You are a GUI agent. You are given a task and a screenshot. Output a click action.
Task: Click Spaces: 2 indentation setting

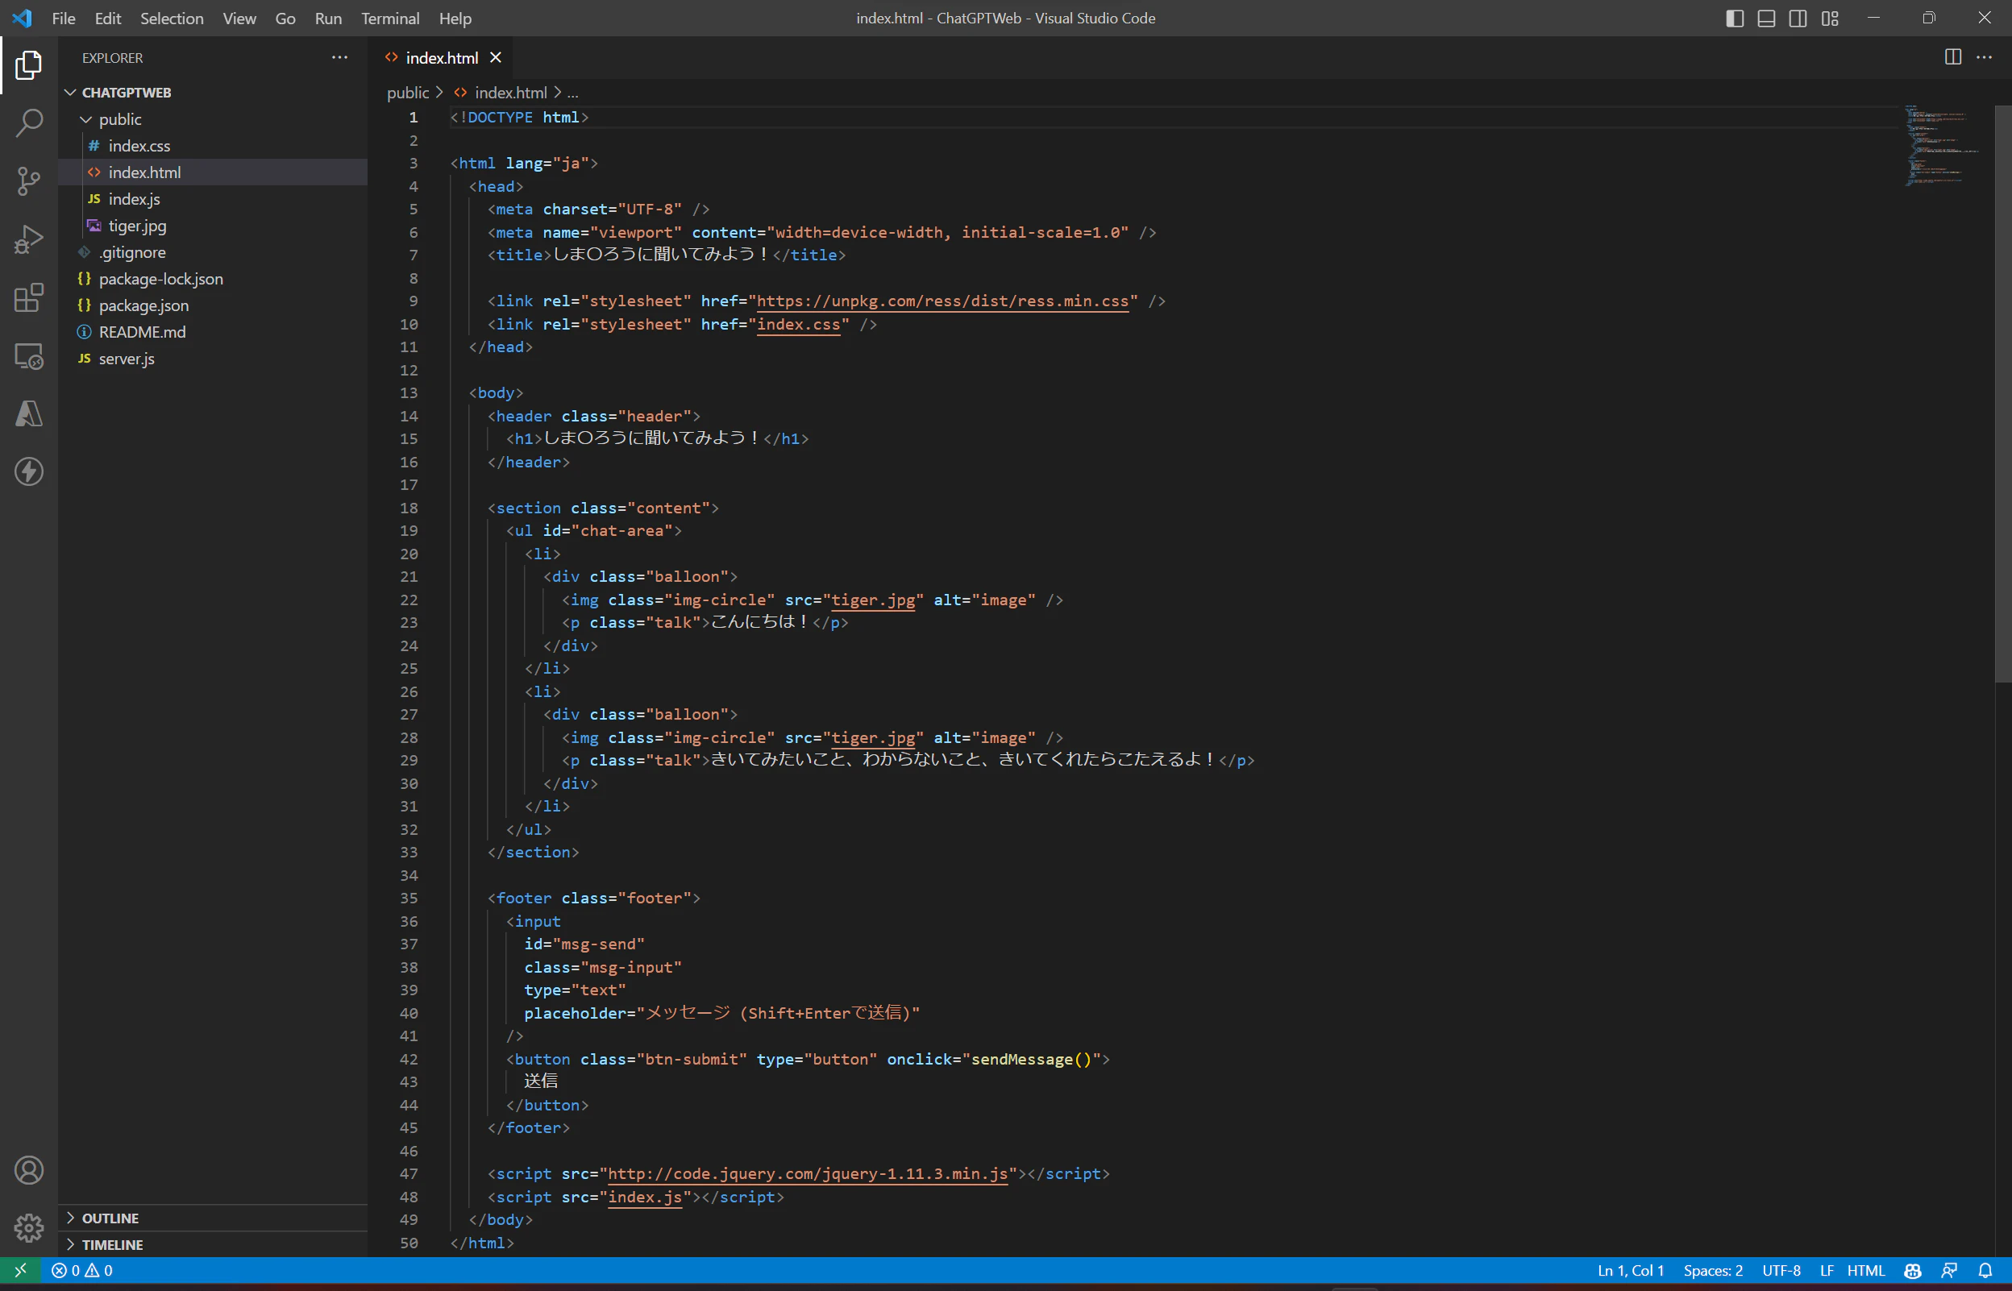1713,1271
